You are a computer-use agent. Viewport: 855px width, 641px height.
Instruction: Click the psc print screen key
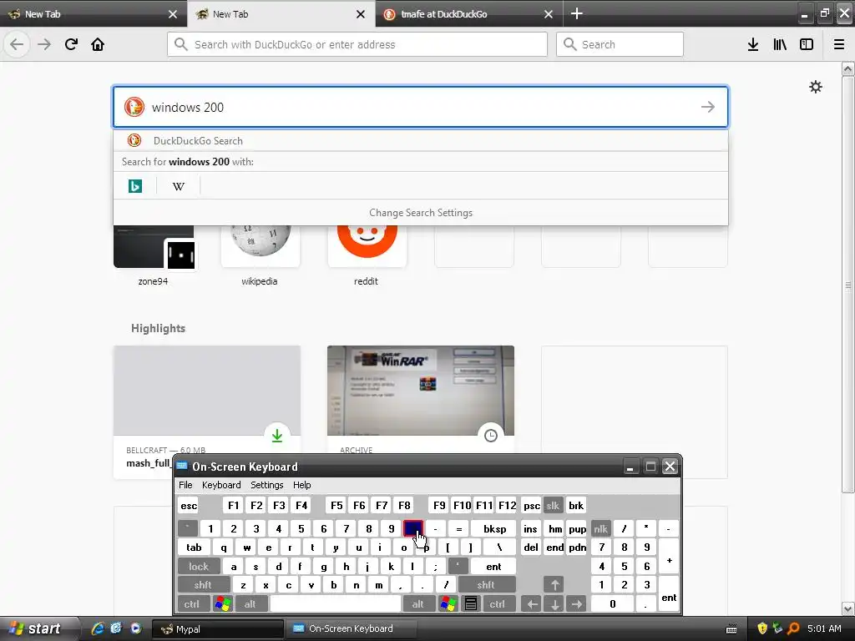(x=532, y=505)
